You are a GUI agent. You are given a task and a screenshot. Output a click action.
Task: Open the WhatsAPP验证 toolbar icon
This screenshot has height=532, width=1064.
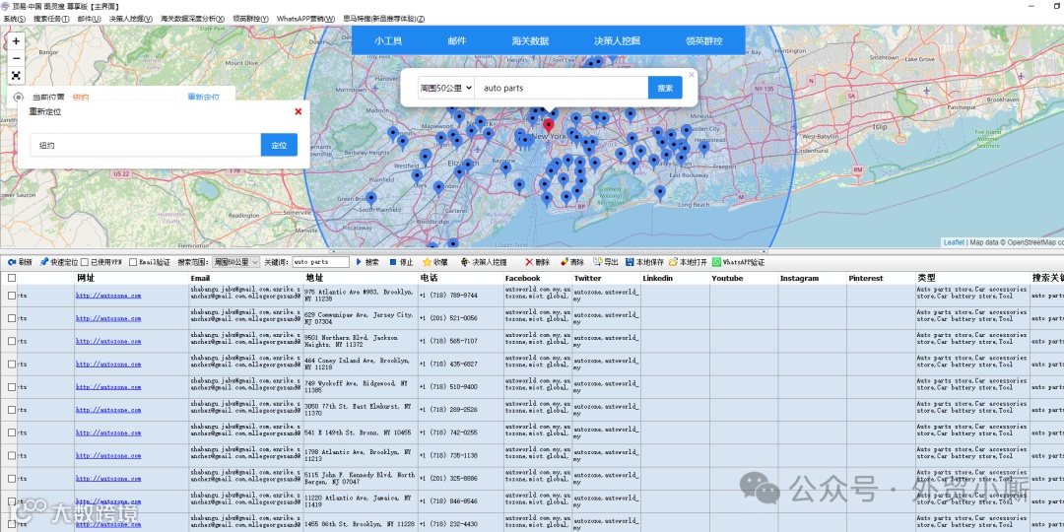click(716, 263)
